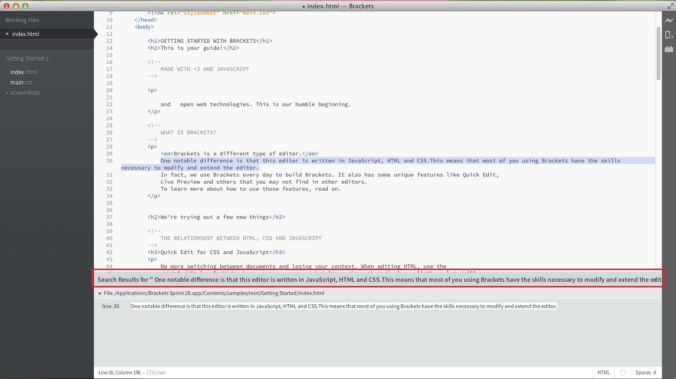676x379 pixels.
Task: Click the 'WHAT IS BRACKETS?' comment text
Action: click(188, 132)
